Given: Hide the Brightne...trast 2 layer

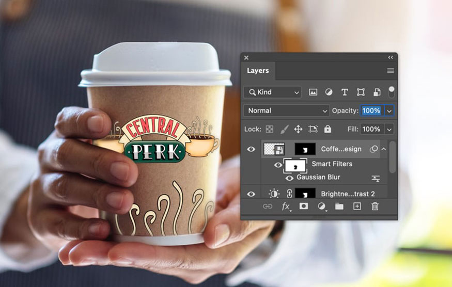Looking at the screenshot, I should tap(251, 194).
